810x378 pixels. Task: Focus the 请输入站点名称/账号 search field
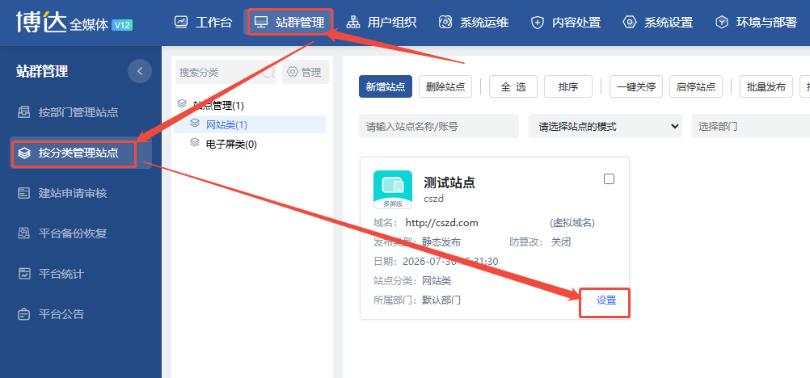[x=439, y=127]
